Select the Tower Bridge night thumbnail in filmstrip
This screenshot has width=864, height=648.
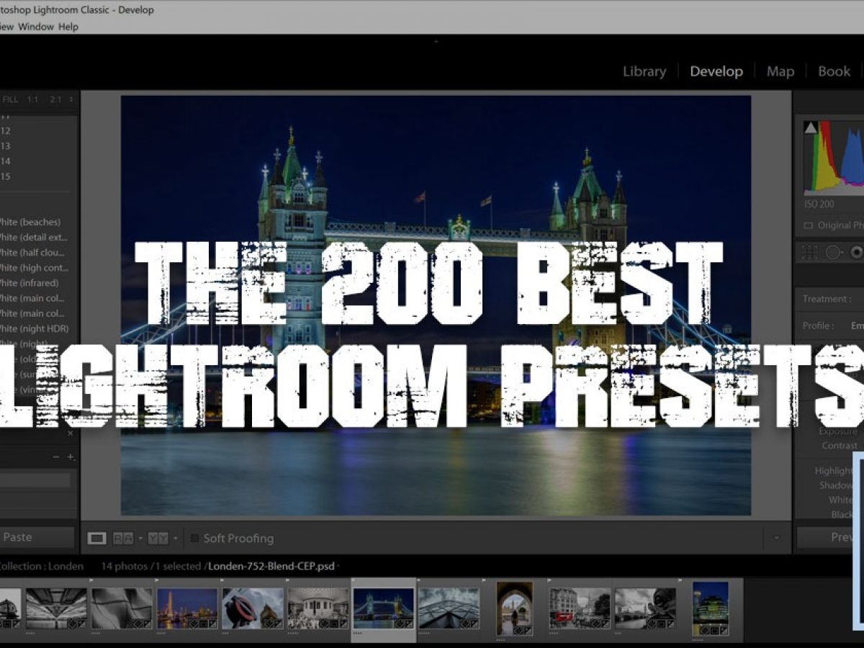point(383,608)
